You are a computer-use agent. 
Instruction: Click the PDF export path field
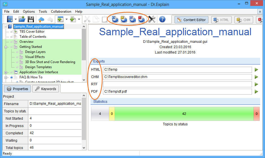177,92
